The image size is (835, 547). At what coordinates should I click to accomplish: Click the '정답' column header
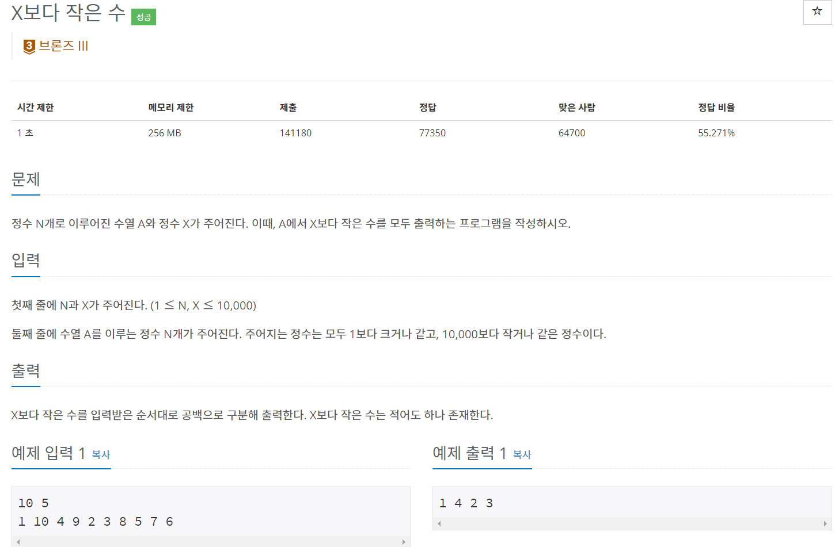tap(428, 108)
